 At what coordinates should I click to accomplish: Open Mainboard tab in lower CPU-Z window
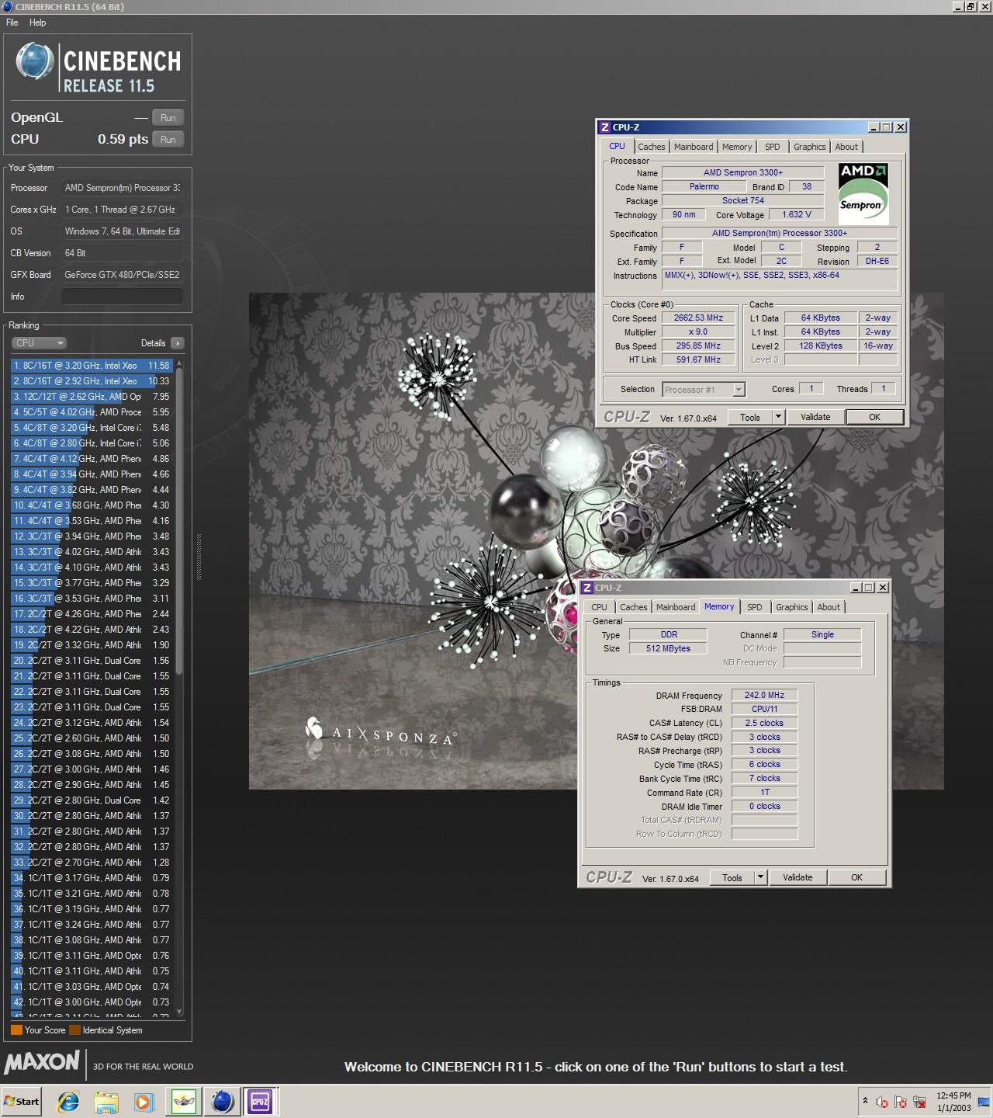[676, 608]
